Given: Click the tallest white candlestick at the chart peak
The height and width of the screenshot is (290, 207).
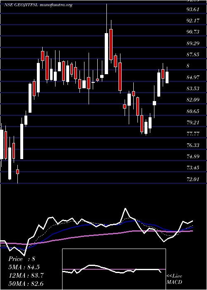Looking at the screenshot, I should point(106,53).
